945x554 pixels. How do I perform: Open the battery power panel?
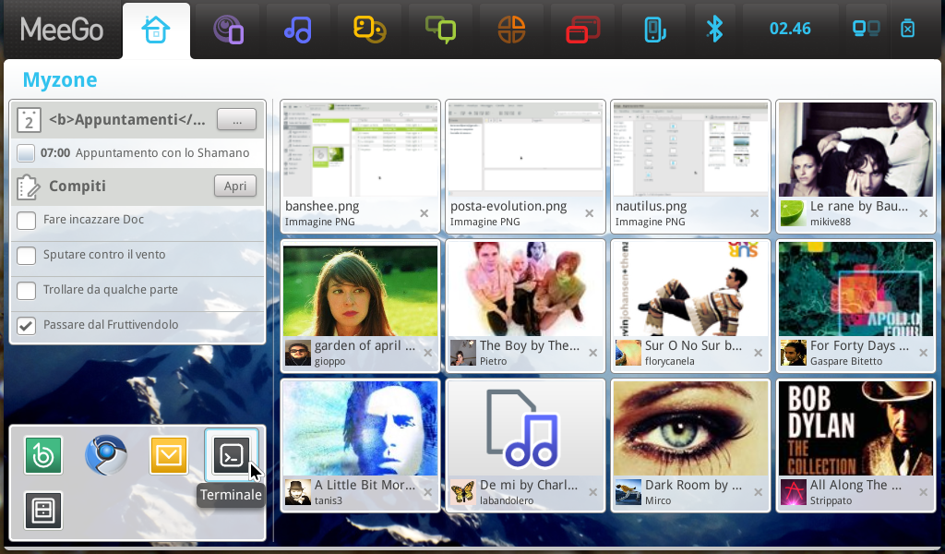point(908,29)
